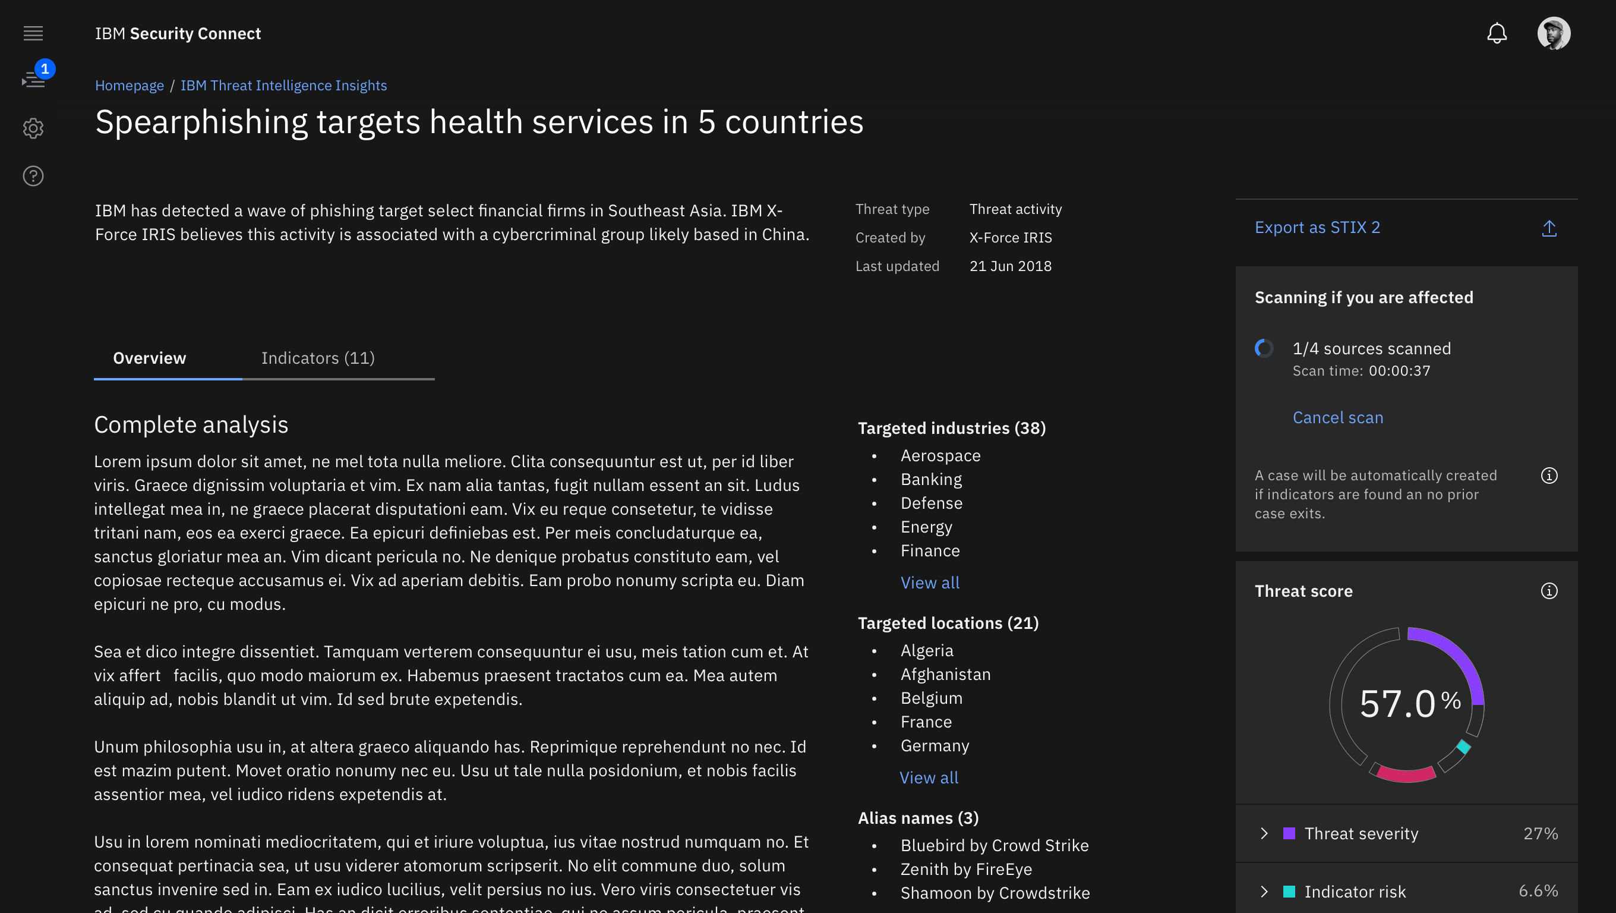Click the export upload arrow icon
The width and height of the screenshot is (1616, 913).
1549,228
